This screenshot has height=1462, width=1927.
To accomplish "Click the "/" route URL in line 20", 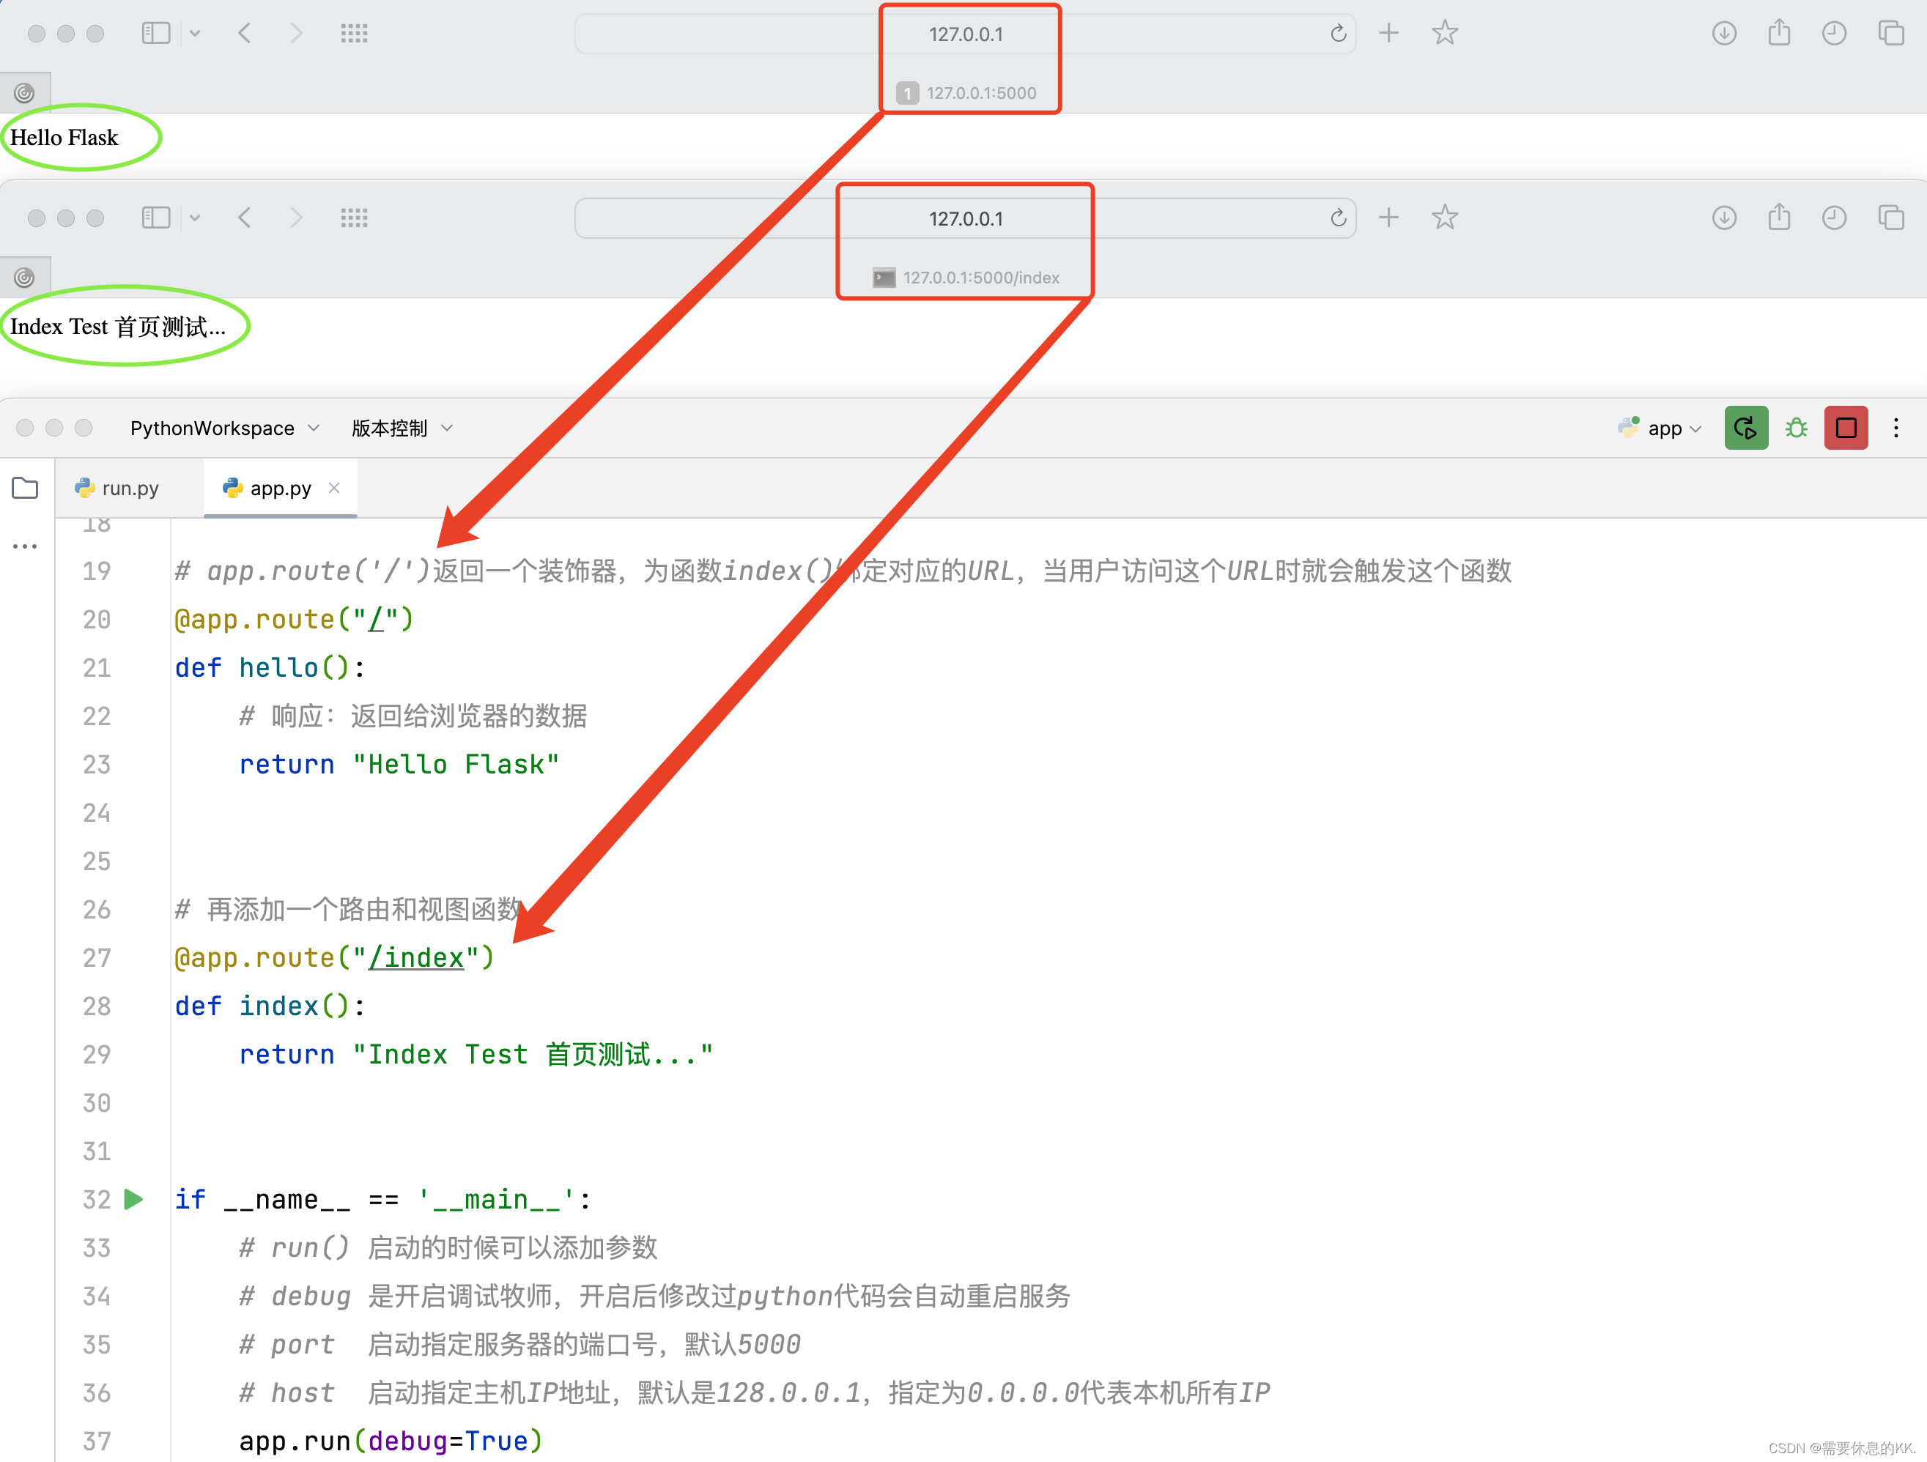I will point(375,619).
